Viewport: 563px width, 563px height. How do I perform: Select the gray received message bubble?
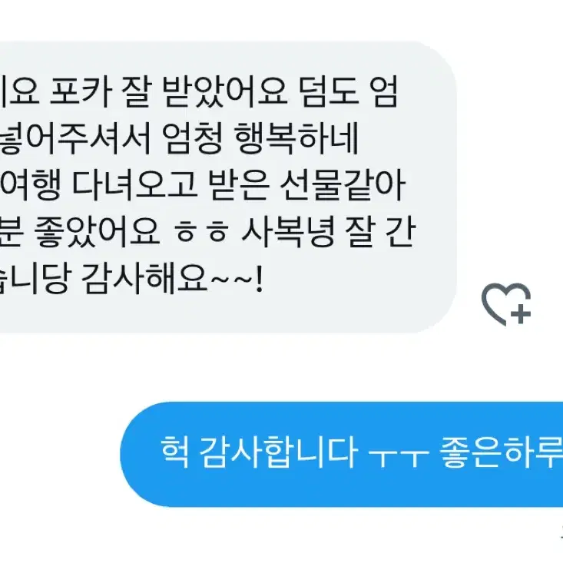pyautogui.click(x=228, y=187)
